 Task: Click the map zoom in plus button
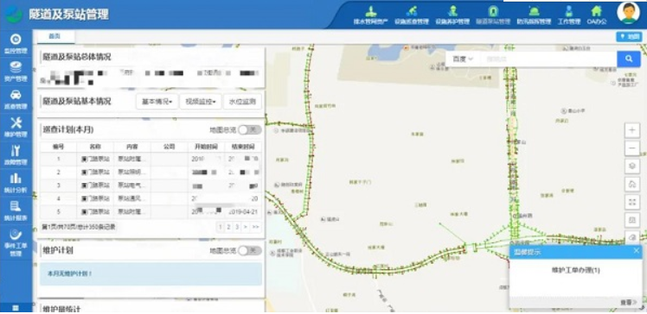tap(632, 130)
